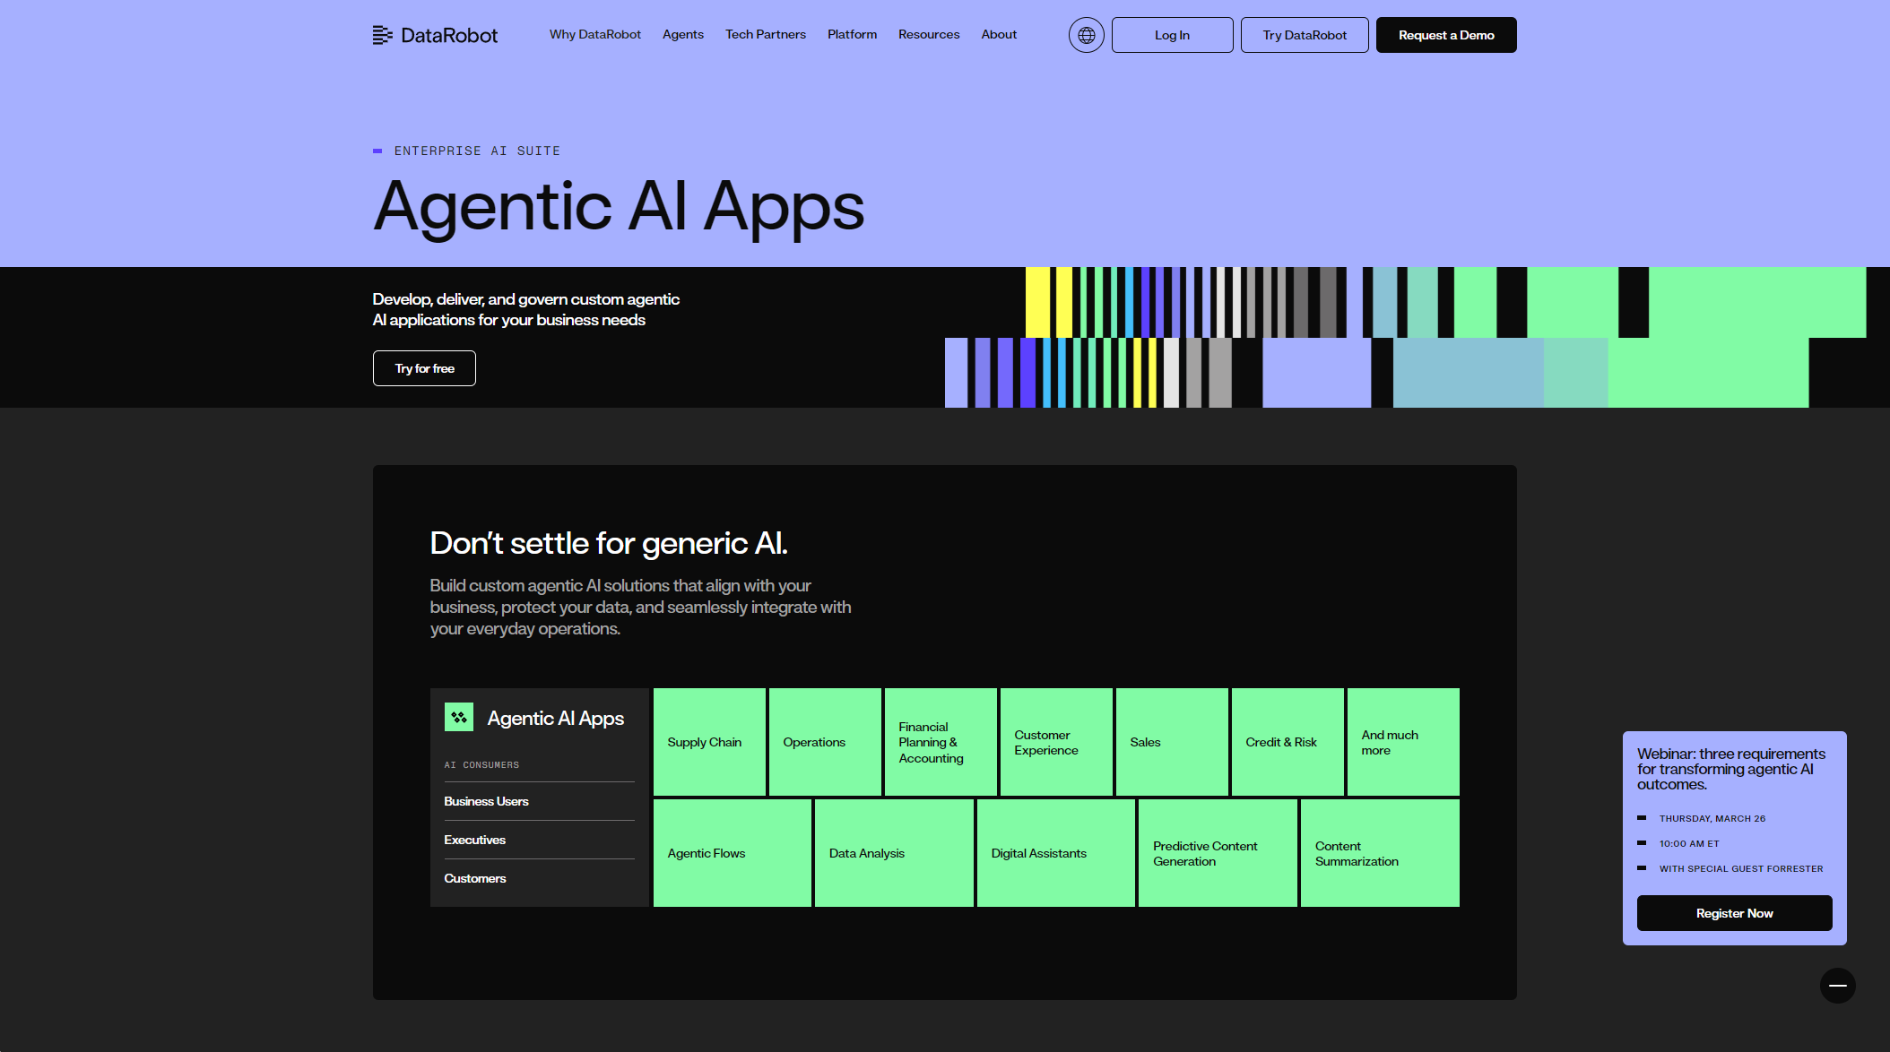Click the Credit & Risk tile
This screenshot has width=1890, height=1052.
tap(1287, 742)
